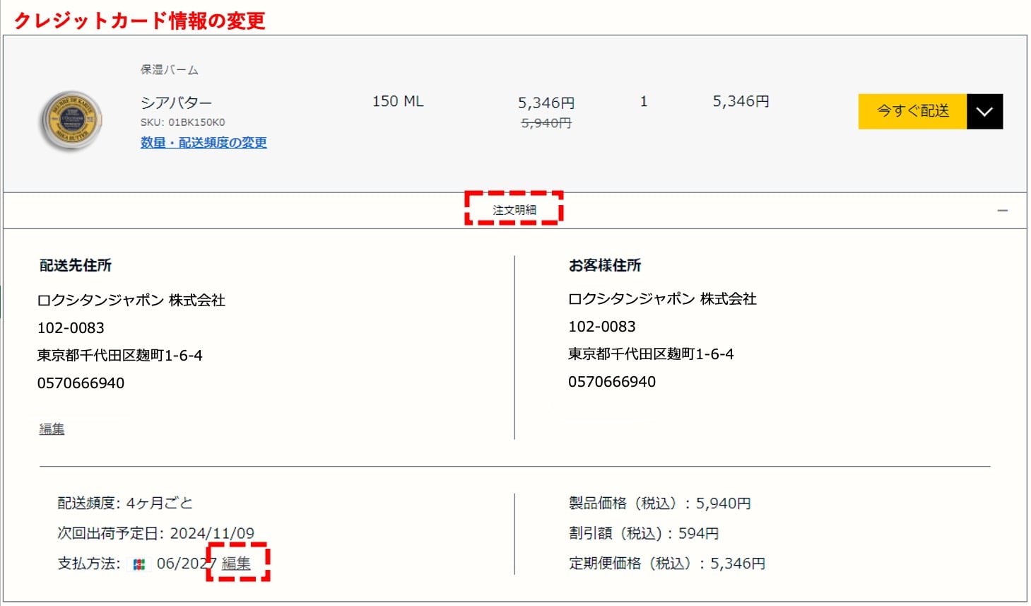Click the 製品価格（税込）: 5,940円 line
This screenshot has height=606, width=1031.
660,503
